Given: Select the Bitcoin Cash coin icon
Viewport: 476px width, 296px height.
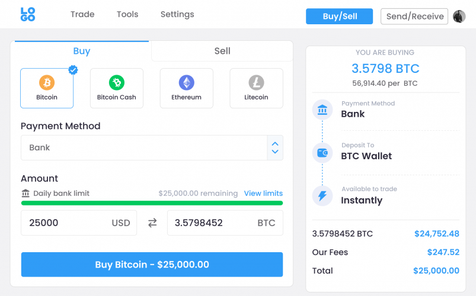Looking at the screenshot, I should (x=117, y=82).
